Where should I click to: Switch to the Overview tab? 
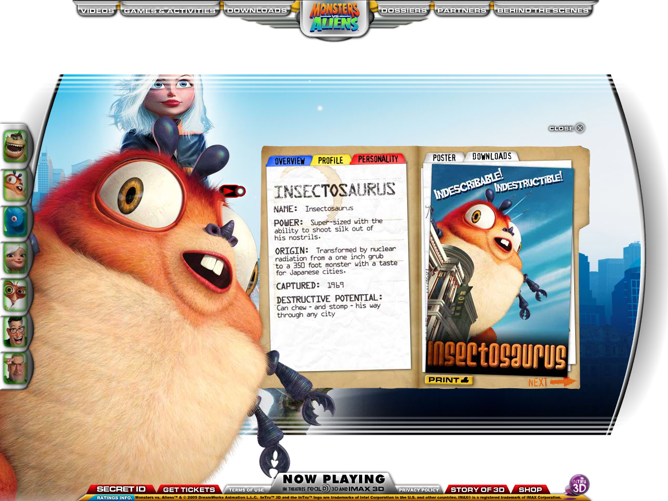pos(290,161)
